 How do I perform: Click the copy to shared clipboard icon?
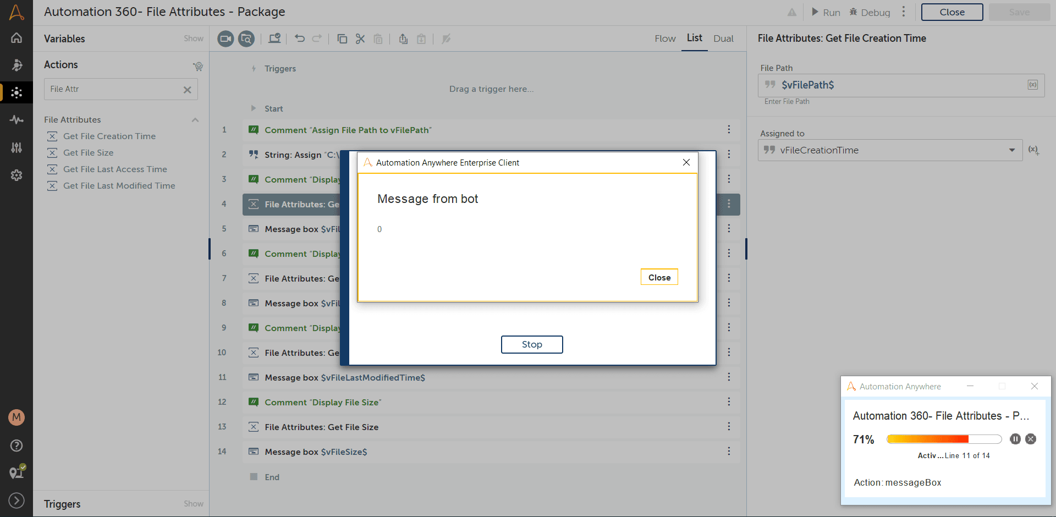coord(403,38)
